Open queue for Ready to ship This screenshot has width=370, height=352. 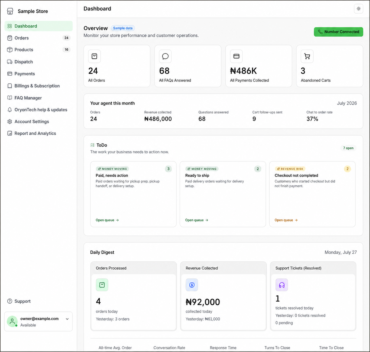click(x=197, y=220)
